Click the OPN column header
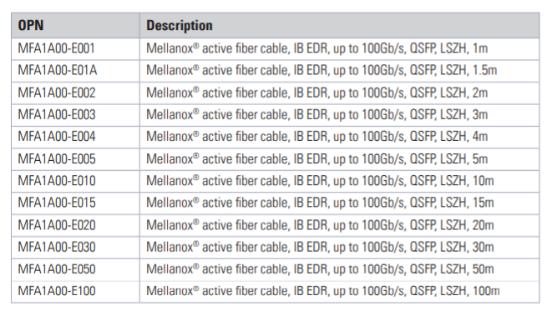This screenshot has height=316, width=552. click(x=75, y=26)
